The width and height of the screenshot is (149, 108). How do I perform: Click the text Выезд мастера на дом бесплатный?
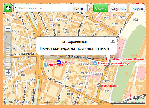coord(74,48)
